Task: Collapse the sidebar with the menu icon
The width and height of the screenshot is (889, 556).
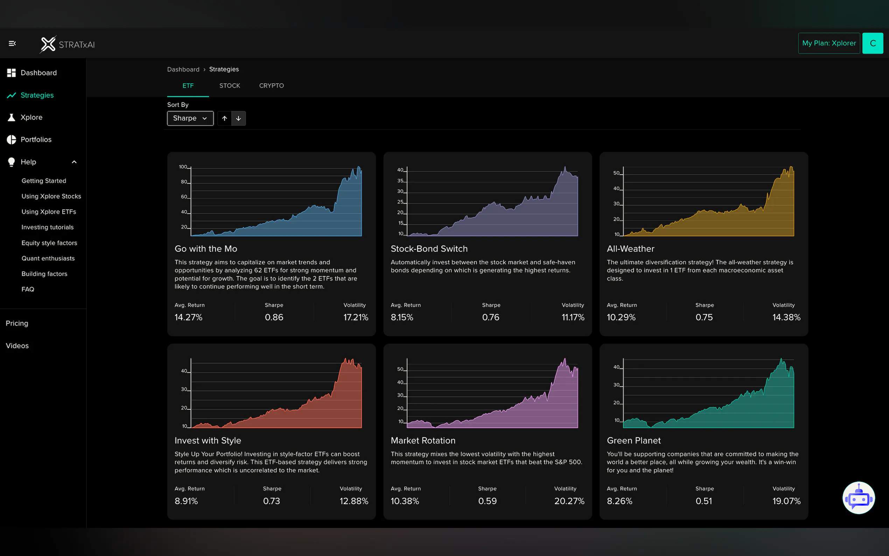Action: (x=12, y=43)
